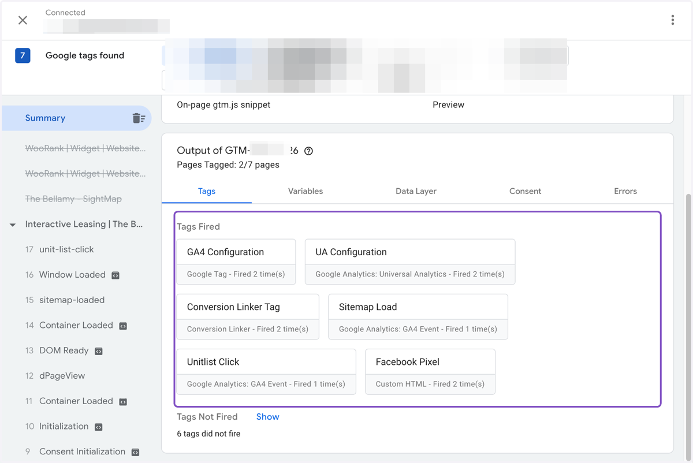693x463 pixels.
Task: Click the code icon beside DOM Ready
Action: tap(99, 351)
